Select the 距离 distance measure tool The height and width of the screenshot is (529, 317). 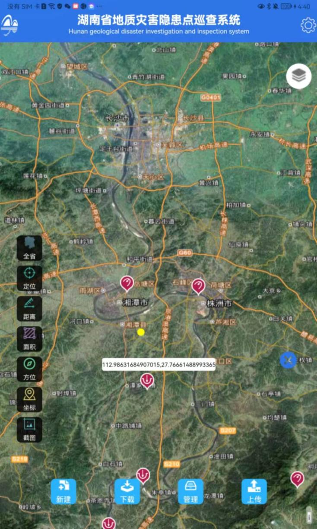29,308
